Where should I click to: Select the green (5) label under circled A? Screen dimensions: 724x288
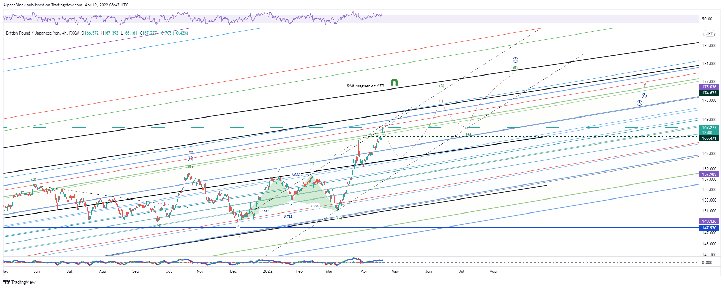tap(515, 68)
